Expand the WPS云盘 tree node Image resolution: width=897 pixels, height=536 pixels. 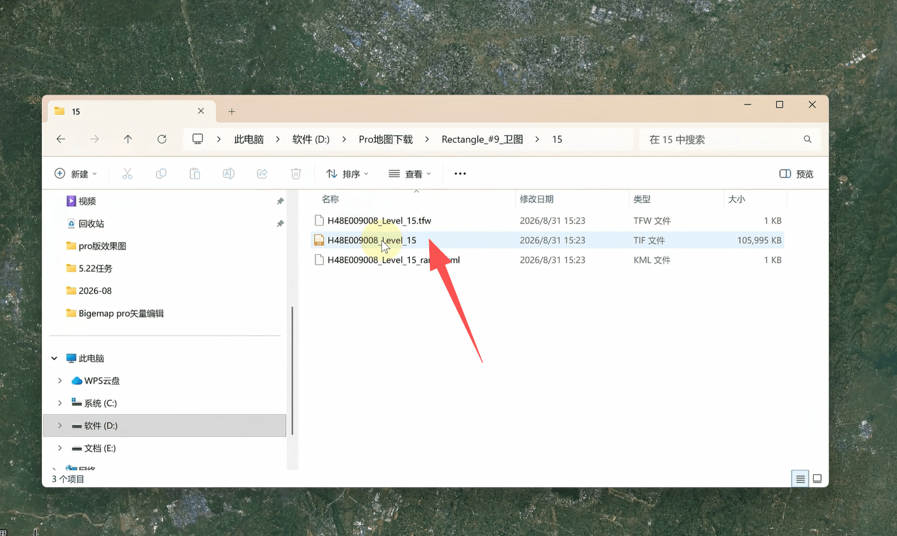point(60,380)
